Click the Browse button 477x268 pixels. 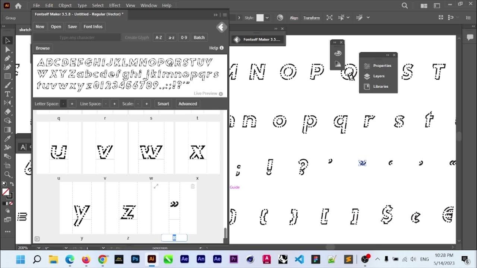(x=42, y=48)
